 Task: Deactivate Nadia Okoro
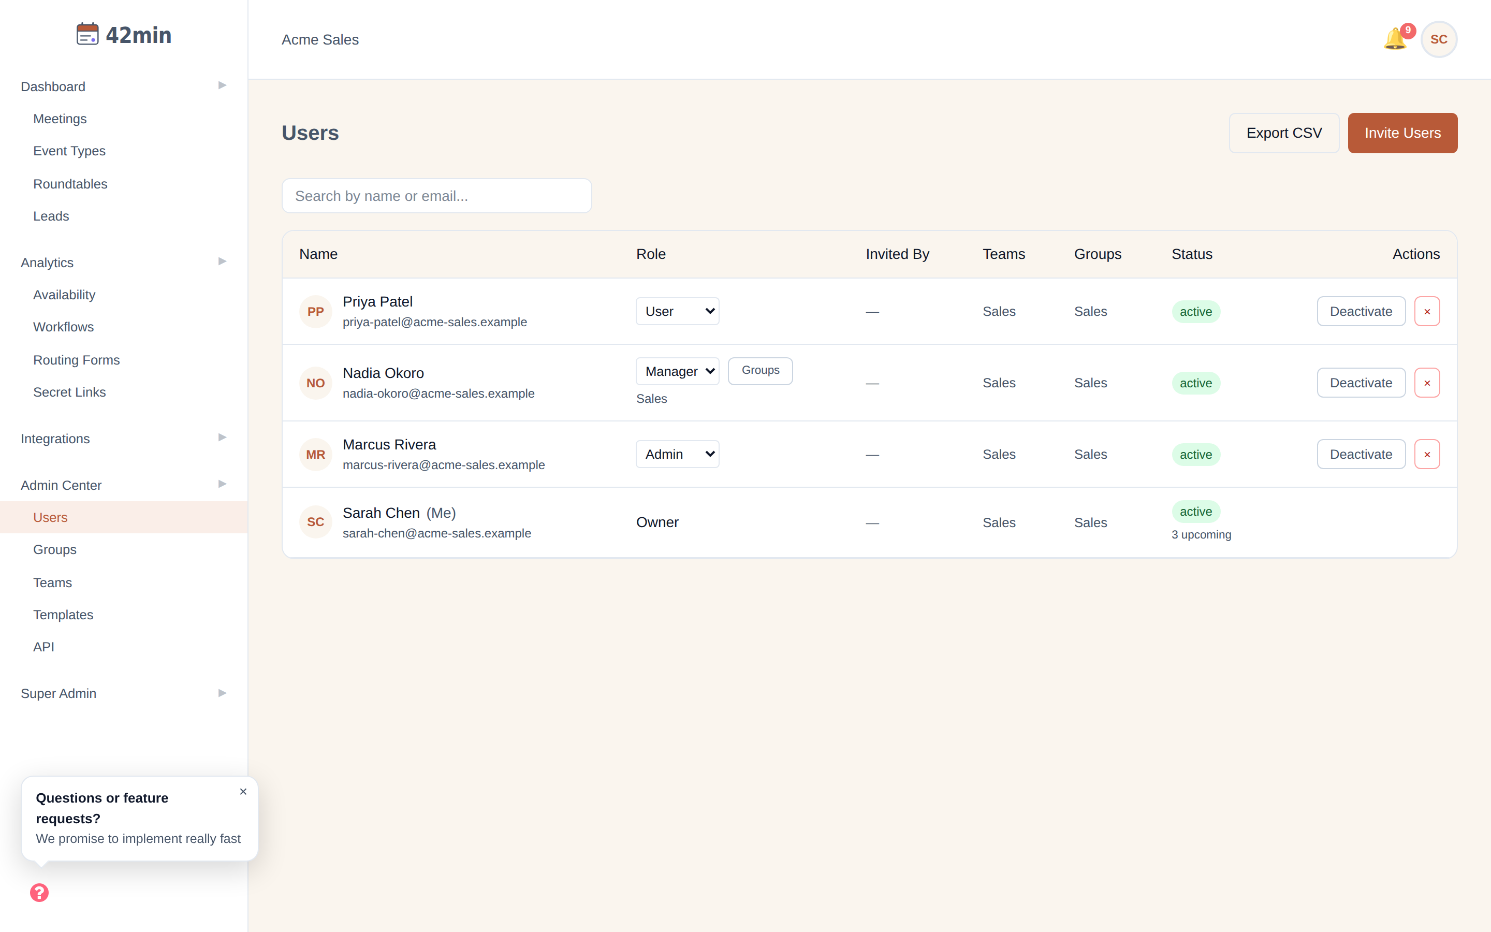1361,383
